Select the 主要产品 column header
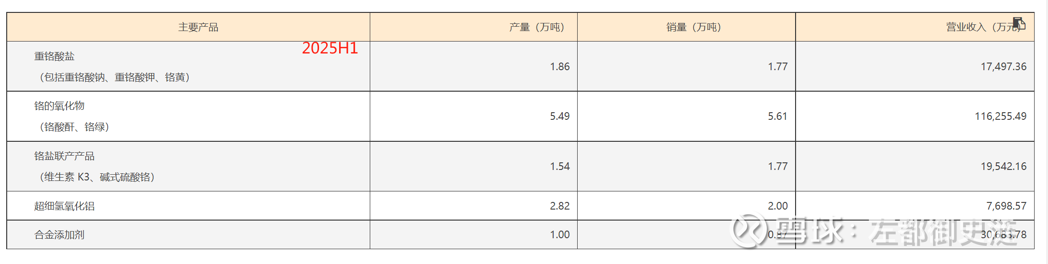 tap(198, 27)
